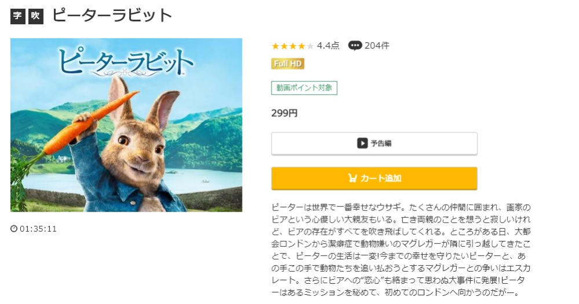Click the 4.4点 rating score
The height and width of the screenshot is (304, 579).
coord(328,46)
